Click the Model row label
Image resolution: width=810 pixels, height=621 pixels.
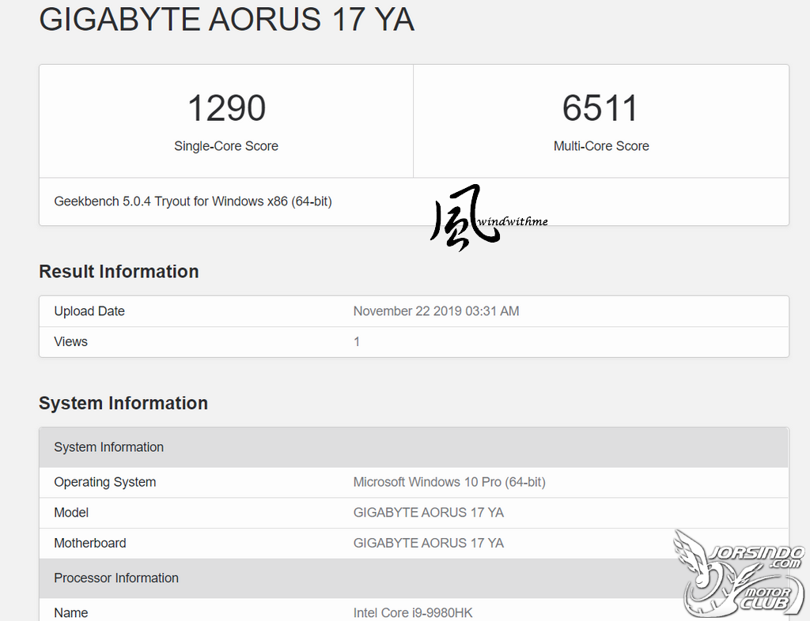tap(71, 512)
